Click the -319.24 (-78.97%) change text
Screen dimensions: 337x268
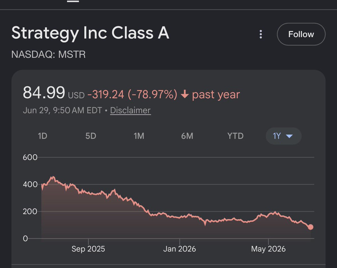point(132,95)
